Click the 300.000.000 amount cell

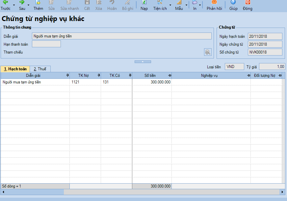click(152, 82)
